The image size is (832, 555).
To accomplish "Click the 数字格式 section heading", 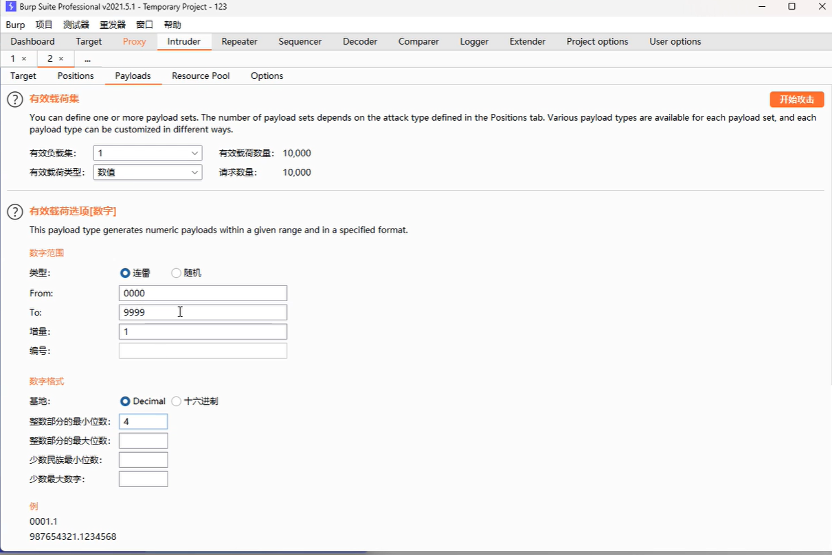I will [x=47, y=381].
